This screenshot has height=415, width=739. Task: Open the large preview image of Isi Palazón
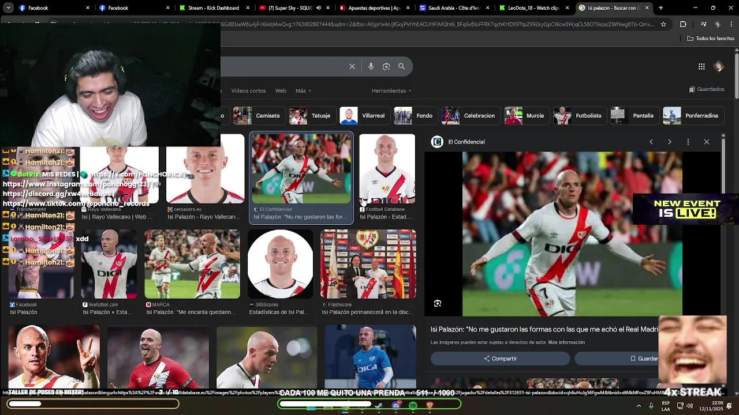(x=572, y=233)
